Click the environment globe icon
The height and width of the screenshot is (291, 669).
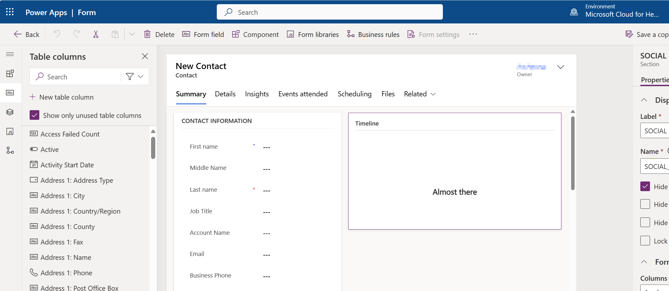coord(574,12)
